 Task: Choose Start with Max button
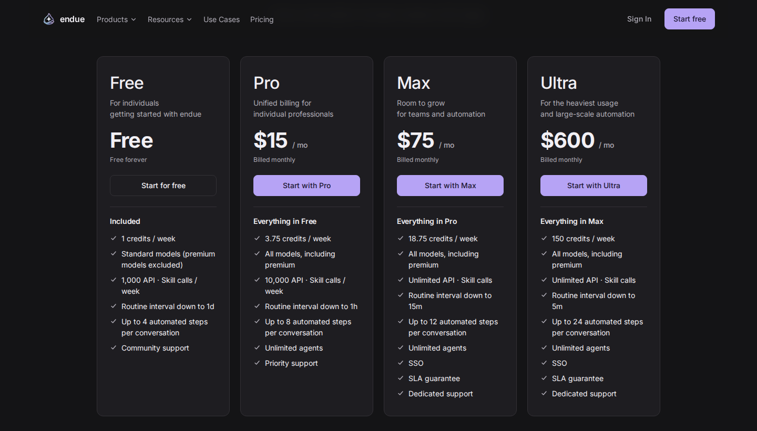[450, 186]
